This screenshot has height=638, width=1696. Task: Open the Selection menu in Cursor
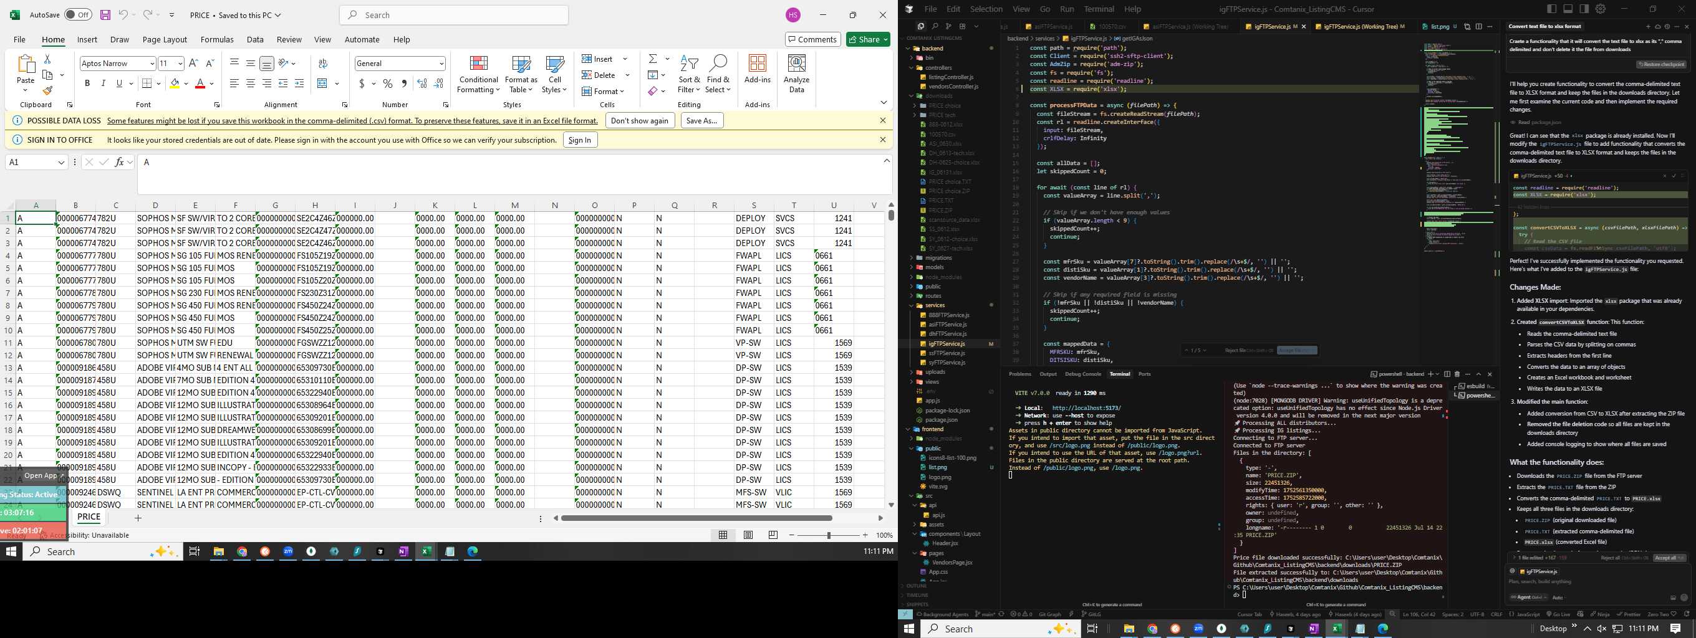click(986, 9)
